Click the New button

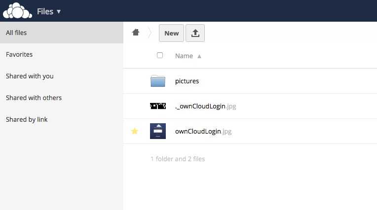click(x=171, y=33)
